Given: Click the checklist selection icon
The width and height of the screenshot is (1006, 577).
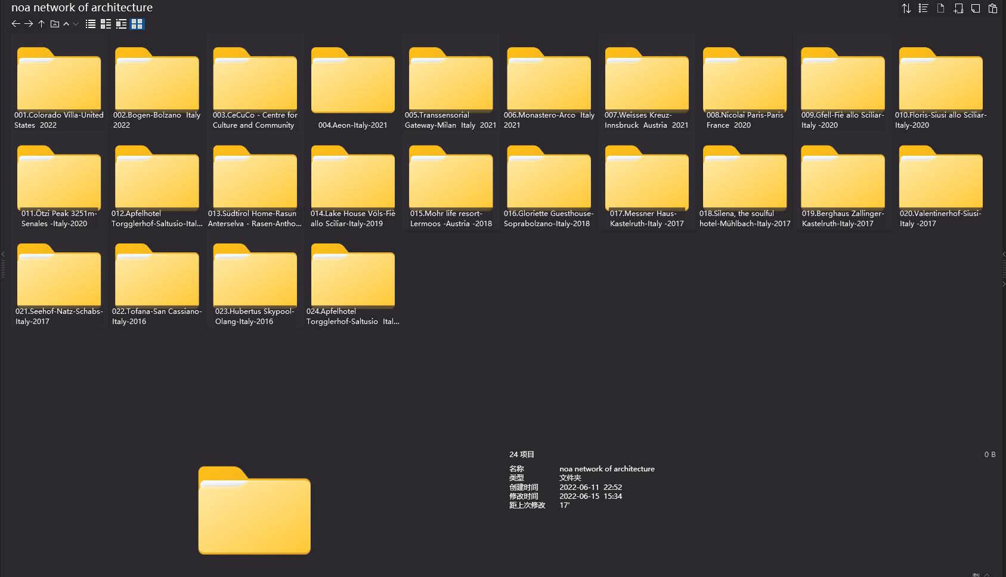Looking at the screenshot, I should [924, 8].
